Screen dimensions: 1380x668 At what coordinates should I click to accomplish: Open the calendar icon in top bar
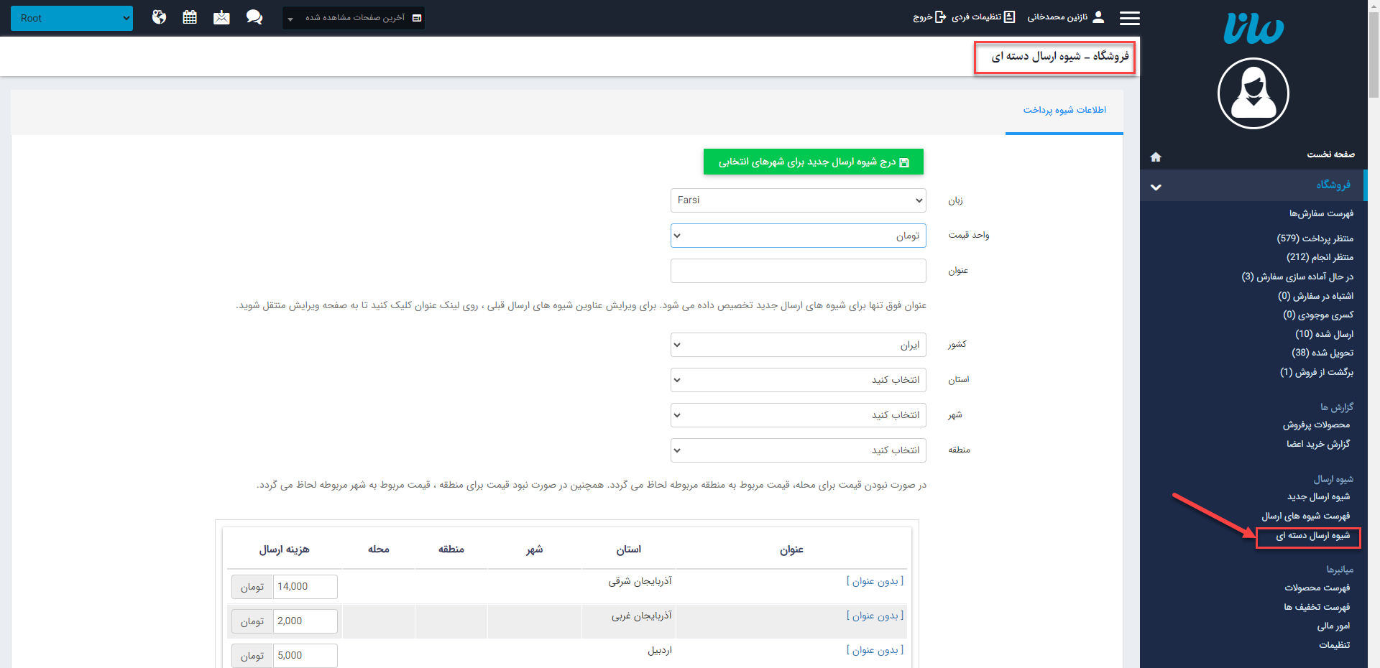(x=190, y=17)
